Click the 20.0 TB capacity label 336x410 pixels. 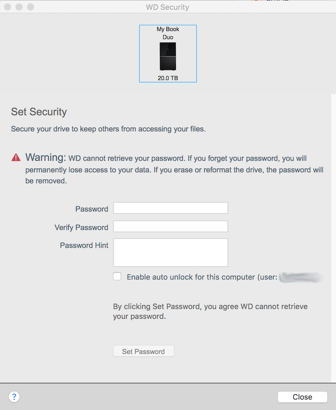pos(168,78)
